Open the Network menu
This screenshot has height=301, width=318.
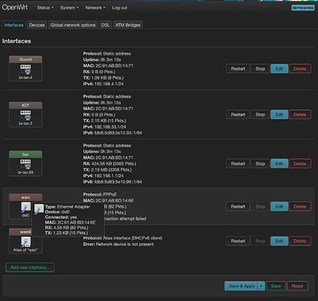pyautogui.click(x=95, y=8)
